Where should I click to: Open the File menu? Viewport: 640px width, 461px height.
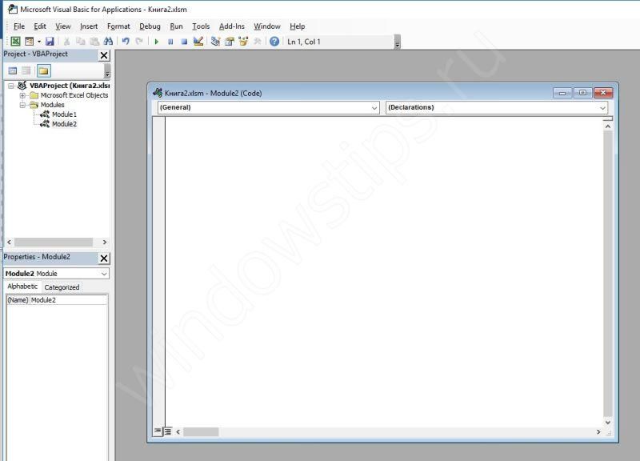pos(19,26)
